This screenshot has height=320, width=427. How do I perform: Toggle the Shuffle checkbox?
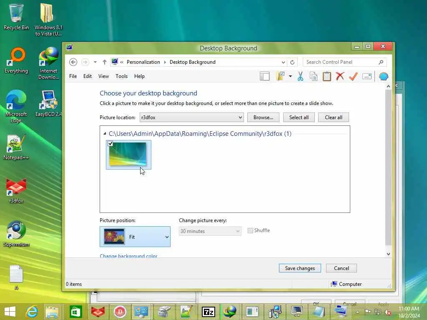(250, 230)
